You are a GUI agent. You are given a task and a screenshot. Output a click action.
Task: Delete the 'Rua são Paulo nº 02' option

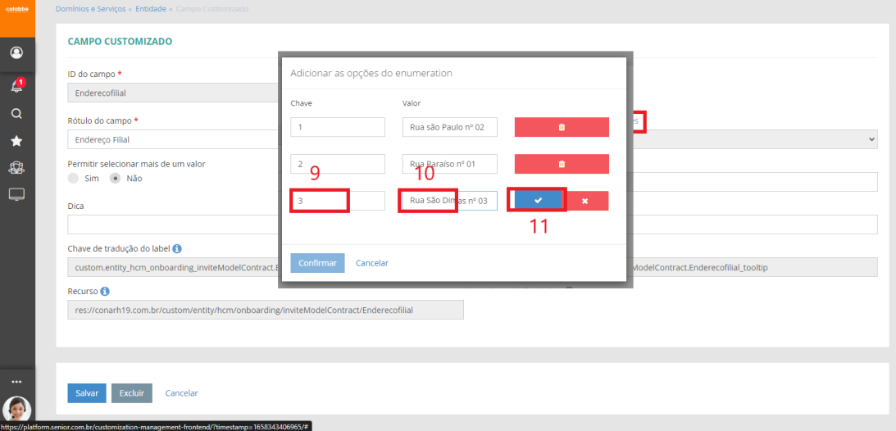click(562, 127)
